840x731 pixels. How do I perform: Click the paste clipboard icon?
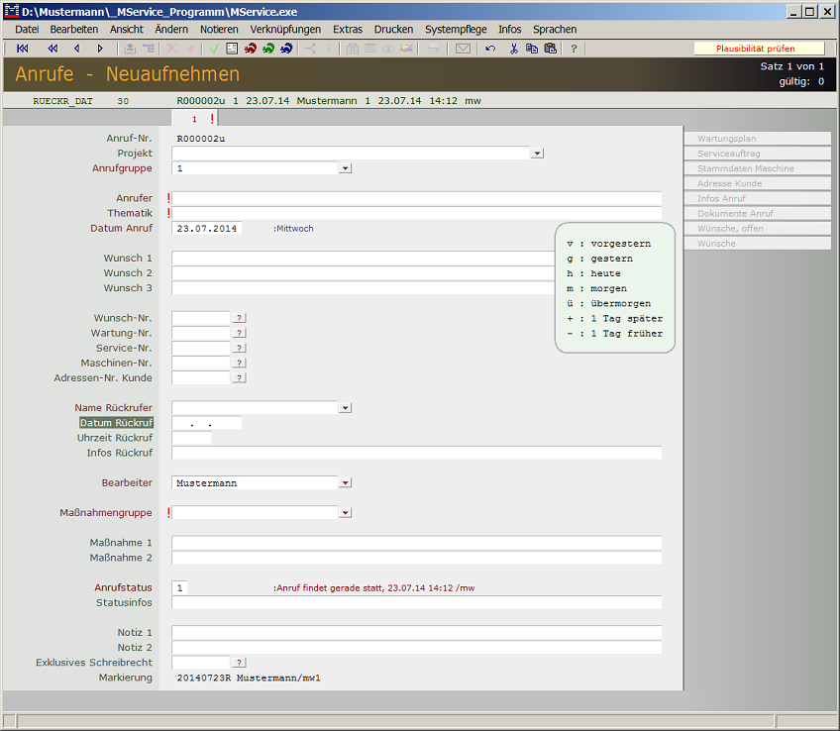coord(550,49)
